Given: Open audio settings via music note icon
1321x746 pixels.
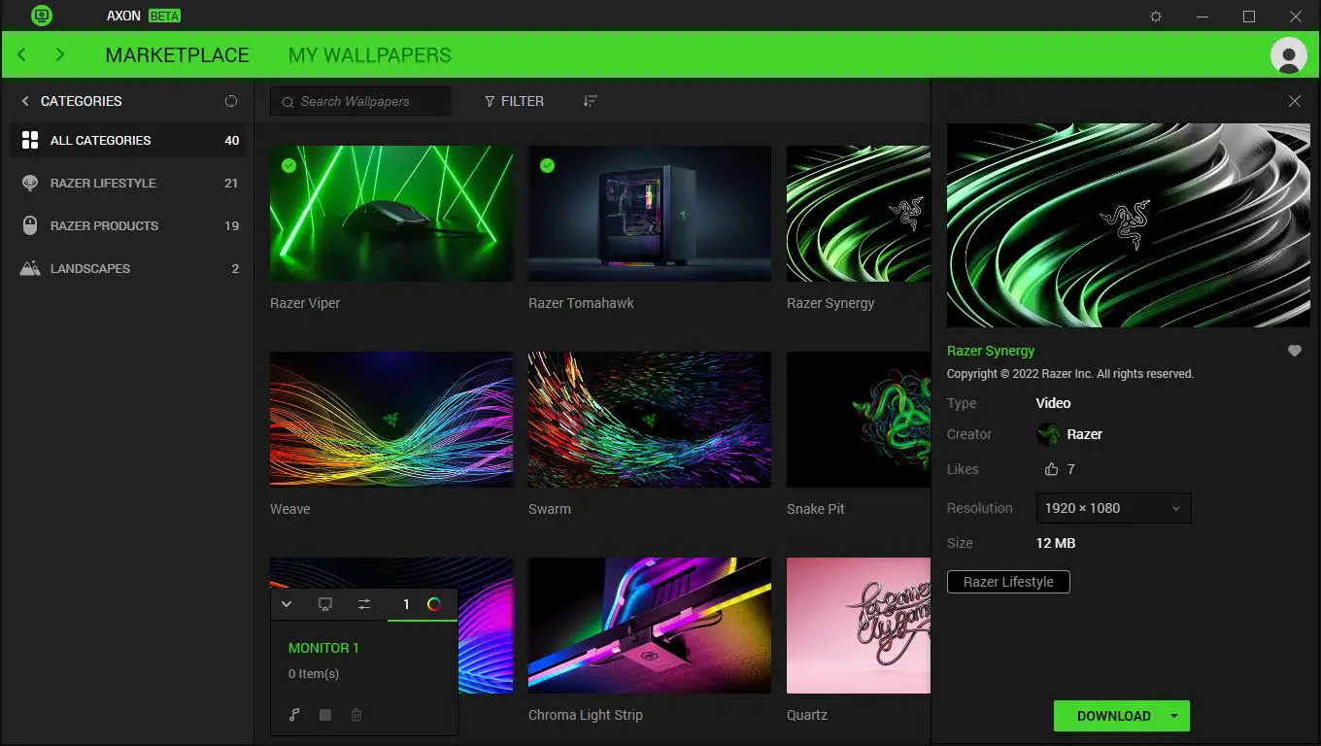Looking at the screenshot, I should 293,715.
